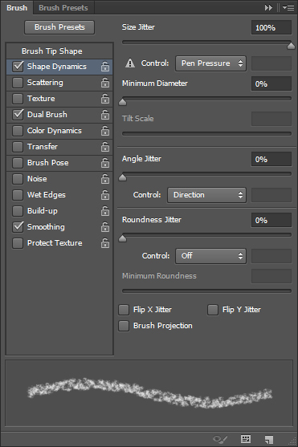
Task: Collapse the panel with the double-arrow icon
Action: (x=268, y=8)
